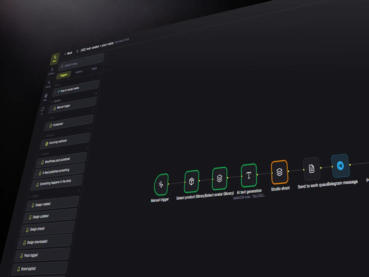
Task: Focus the Search step field
Action: pyautogui.click(x=81, y=62)
